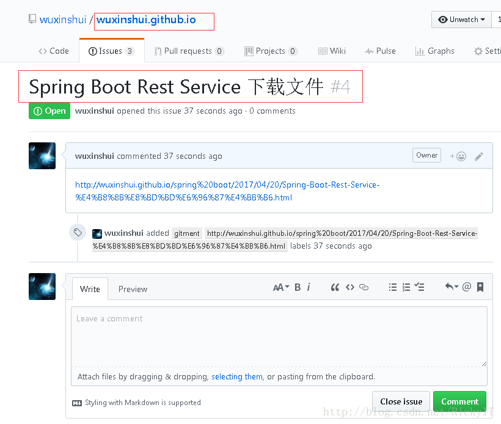The height and width of the screenshot is (424, 501).
Task: Switch to the Wiki tab
Action: pos(332,51)
